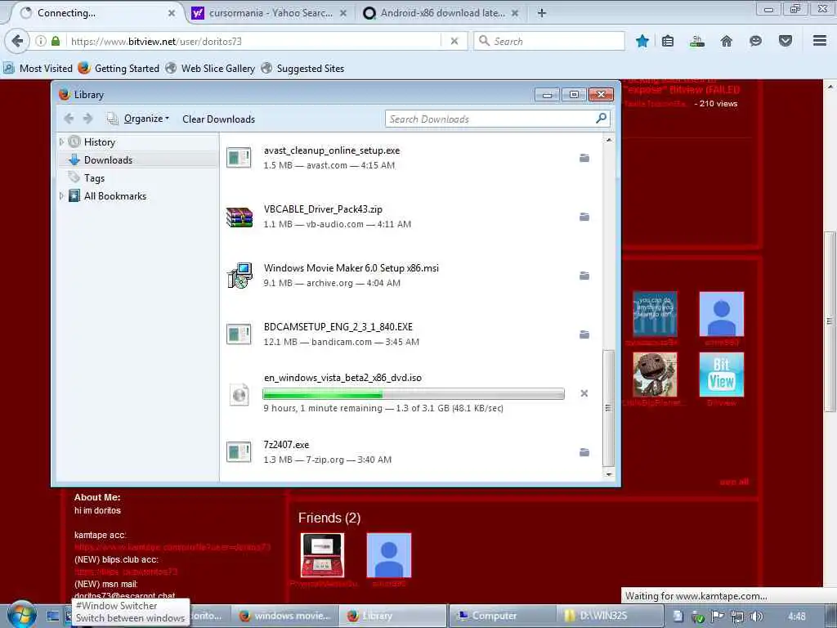Click the Library downloads scrollbar thumb
Viewport: 837px width, 628px height.
pos(608,408)
